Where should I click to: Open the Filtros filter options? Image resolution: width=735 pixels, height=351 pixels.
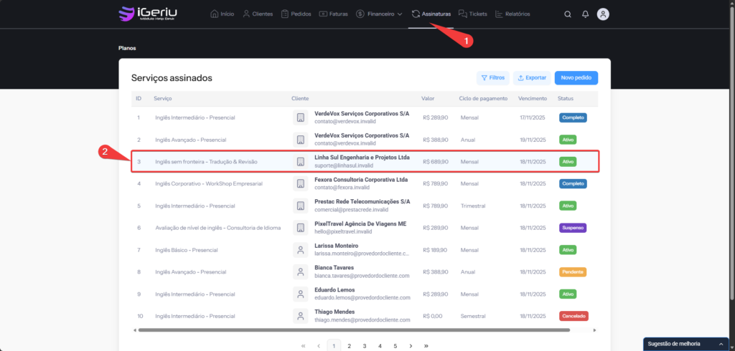pyautogui.click(x=492, y=77)
